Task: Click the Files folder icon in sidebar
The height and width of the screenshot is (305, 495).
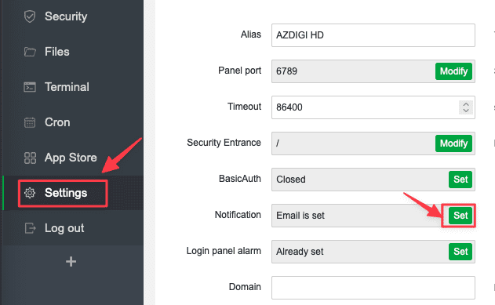Action: (30, 52)
